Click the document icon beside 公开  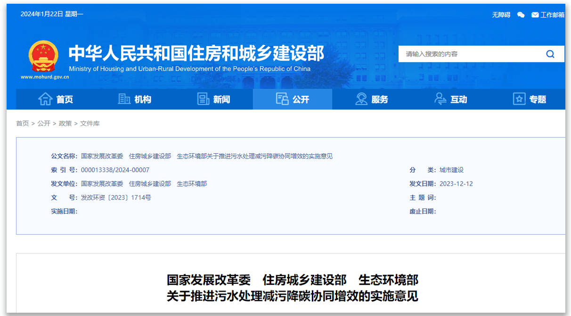tap(282, 99)
